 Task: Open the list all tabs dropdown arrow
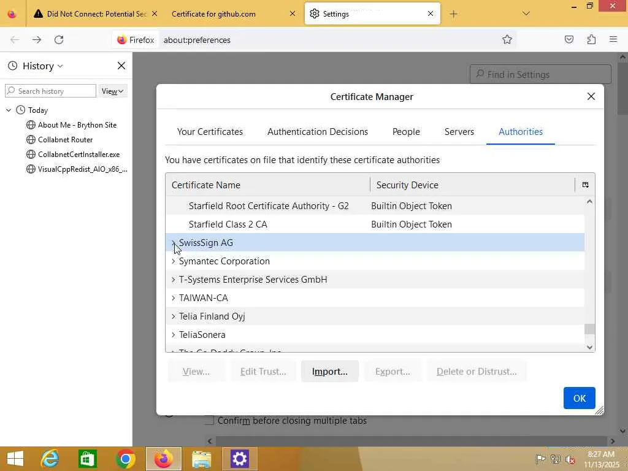(x=526, y=13)
